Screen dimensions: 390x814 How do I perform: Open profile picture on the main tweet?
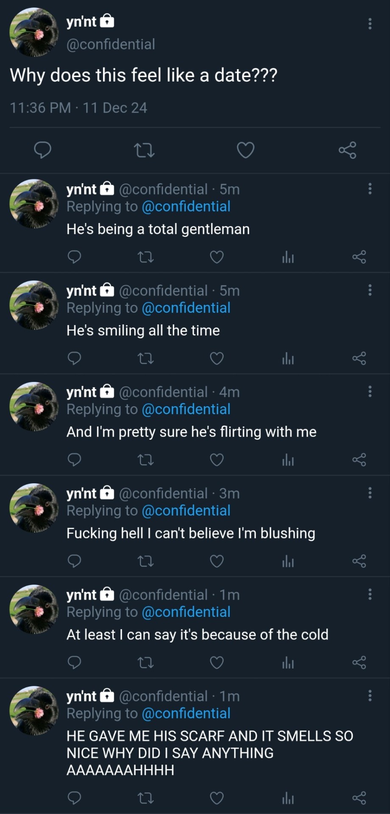click(34, 32)
